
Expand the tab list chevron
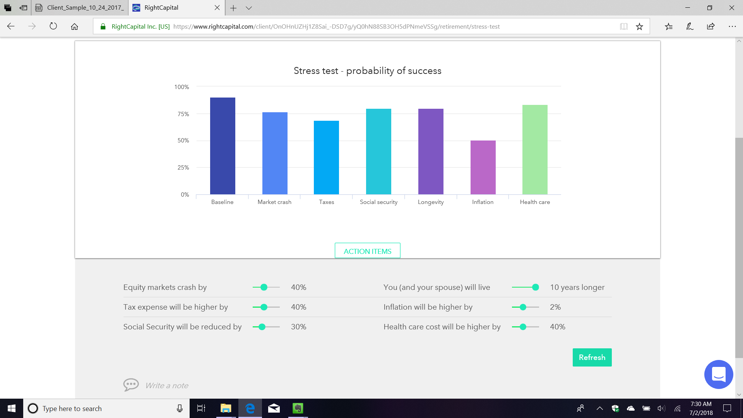point(249,8)
